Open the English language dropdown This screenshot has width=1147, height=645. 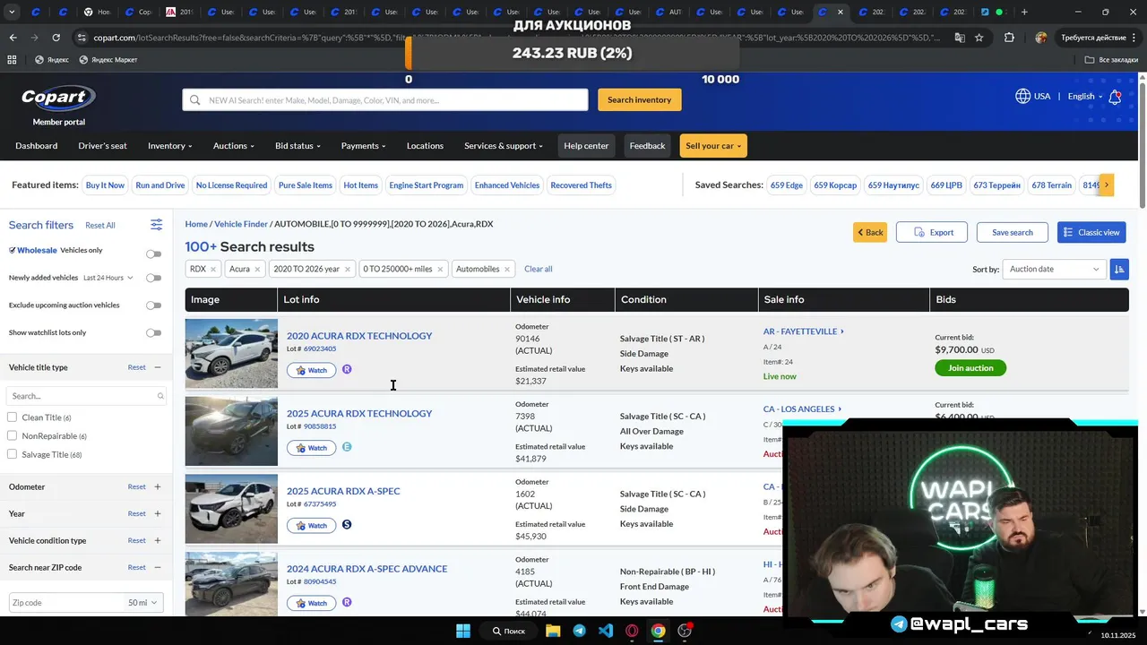tap(1084, 97)
